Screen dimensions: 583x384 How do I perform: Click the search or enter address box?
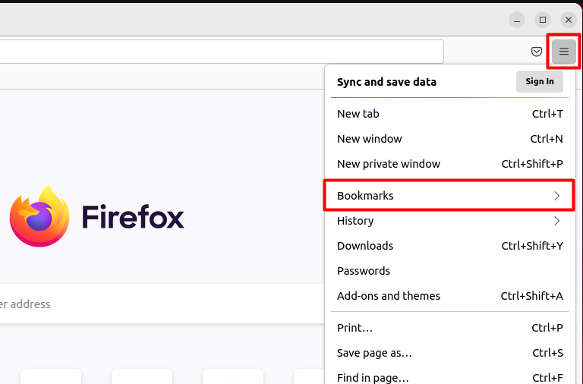(162, 304)
